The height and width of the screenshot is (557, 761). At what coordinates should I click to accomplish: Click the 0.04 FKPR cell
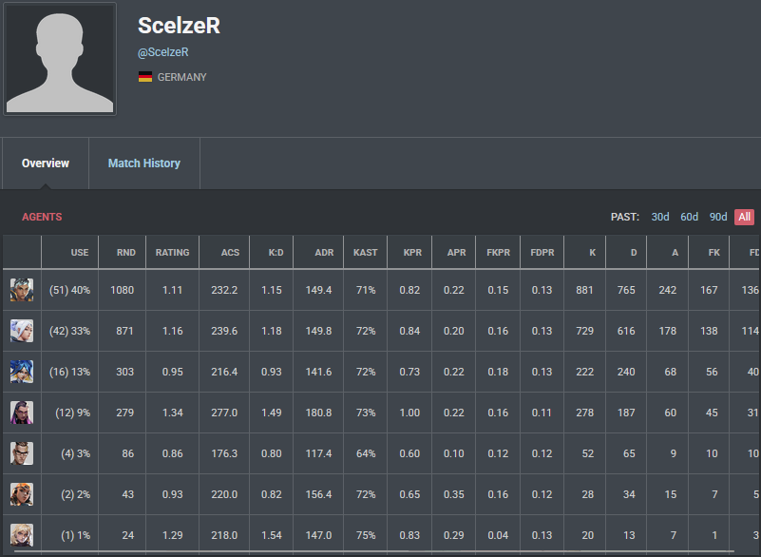click(x=498, y=534)
